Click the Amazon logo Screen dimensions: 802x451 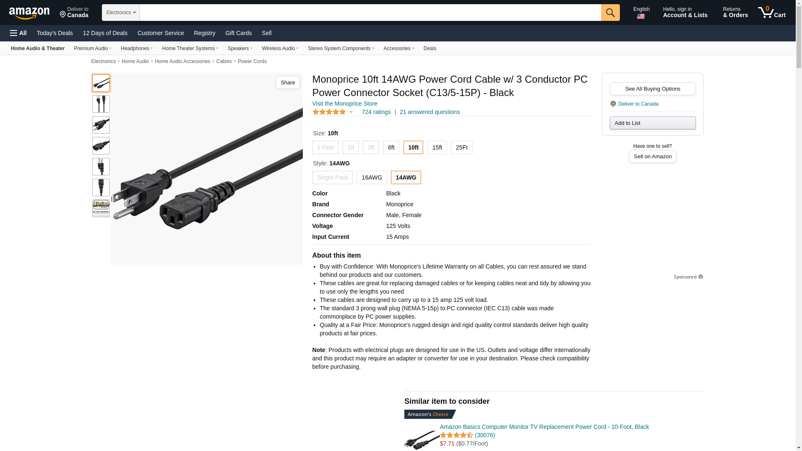29,13
